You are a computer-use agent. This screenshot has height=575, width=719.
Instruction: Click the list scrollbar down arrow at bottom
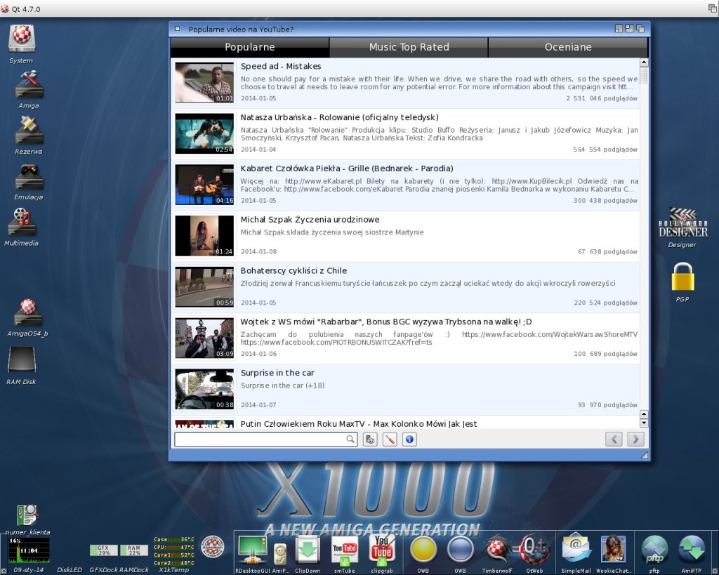coord(644,423)
